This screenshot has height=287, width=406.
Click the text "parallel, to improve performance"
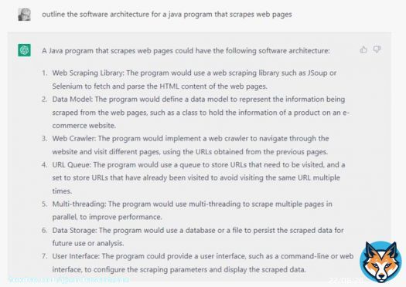coord(107,217)
